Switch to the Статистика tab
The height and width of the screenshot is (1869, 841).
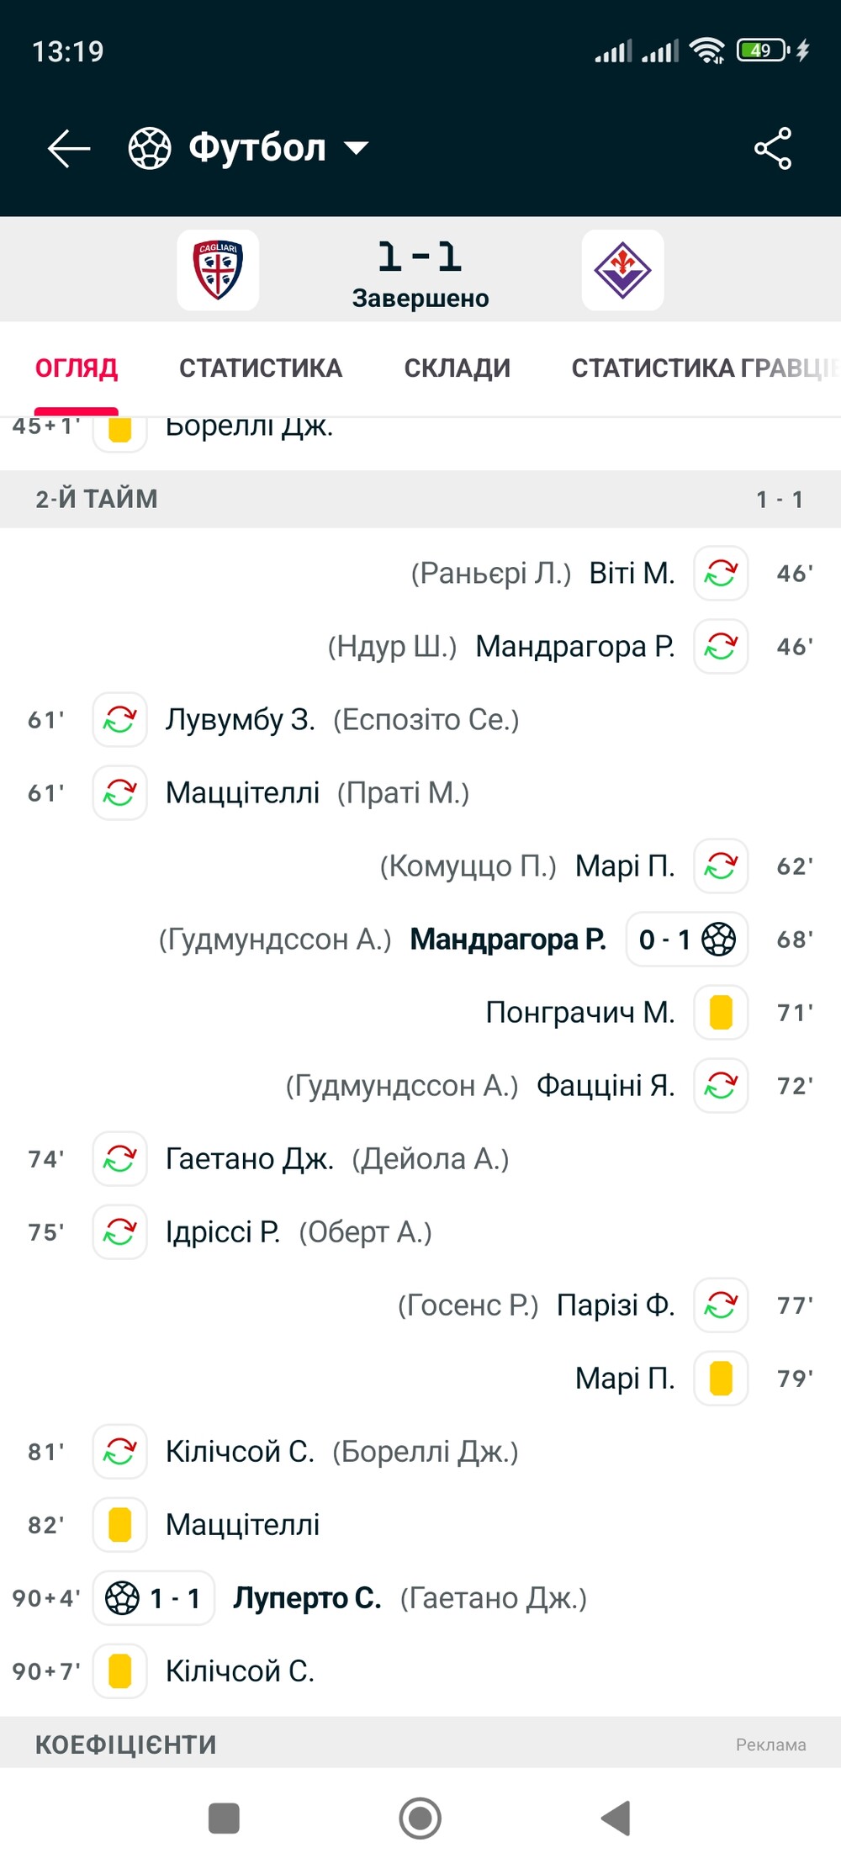[x=261, y=368]
